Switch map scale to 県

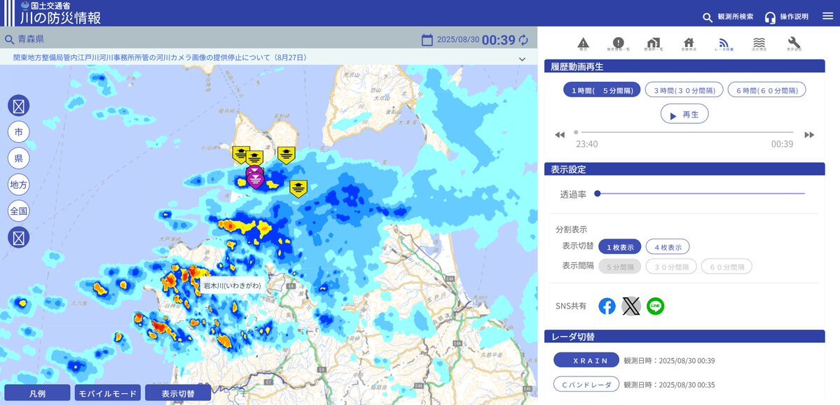[x=19, y=158]
